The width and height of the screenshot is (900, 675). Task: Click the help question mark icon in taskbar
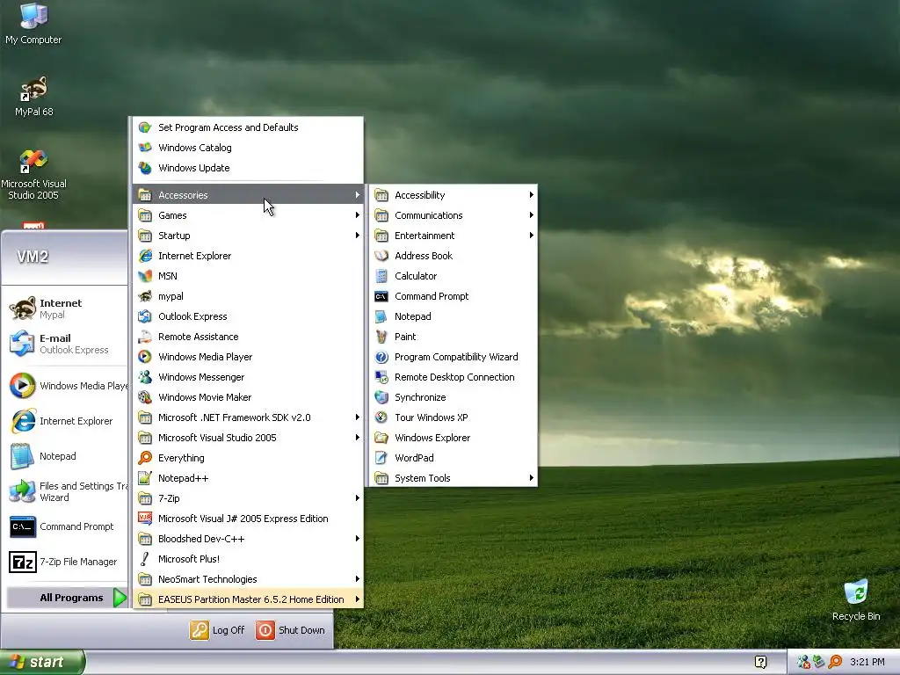[760, 662]
